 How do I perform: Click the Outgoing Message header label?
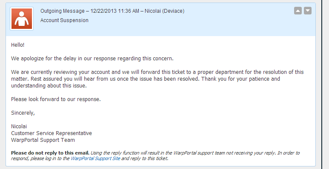(63, 11)
